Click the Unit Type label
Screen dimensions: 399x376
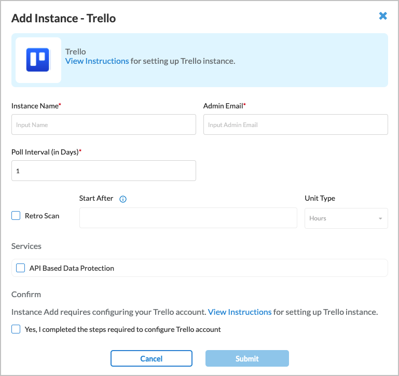(x=320, y=198)
